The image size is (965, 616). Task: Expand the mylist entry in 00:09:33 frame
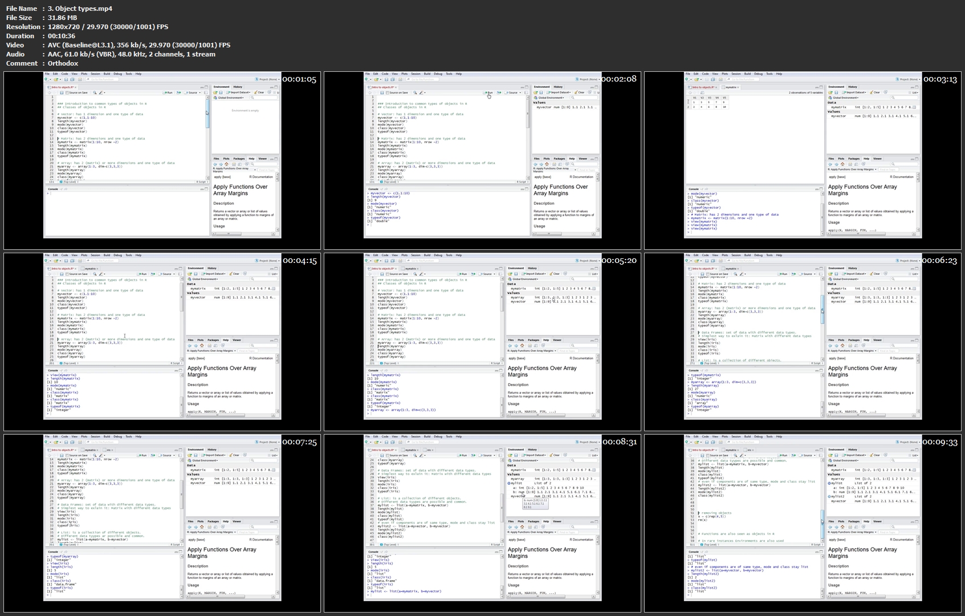[x=829, y=483]
